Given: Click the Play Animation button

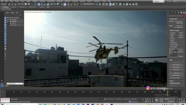Looking at the screenshot, I should (148, 99).
